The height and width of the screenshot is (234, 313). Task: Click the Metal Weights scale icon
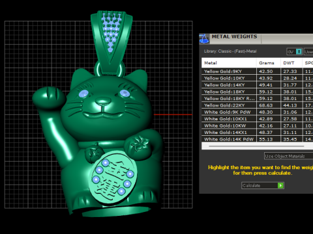[204, 39]
